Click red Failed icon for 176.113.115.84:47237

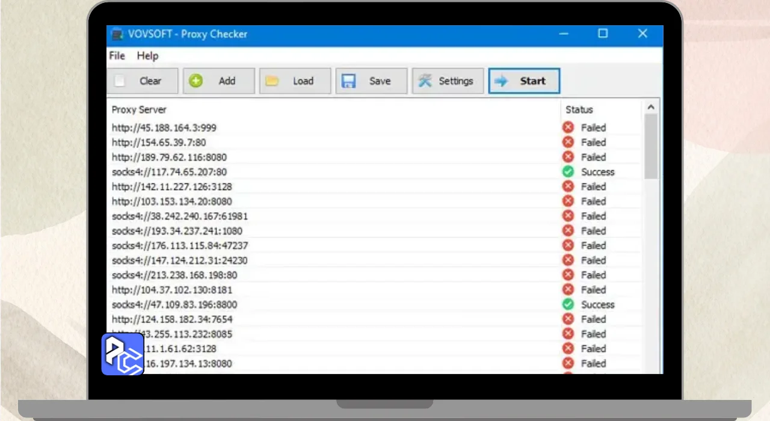[x=568, y=245]
